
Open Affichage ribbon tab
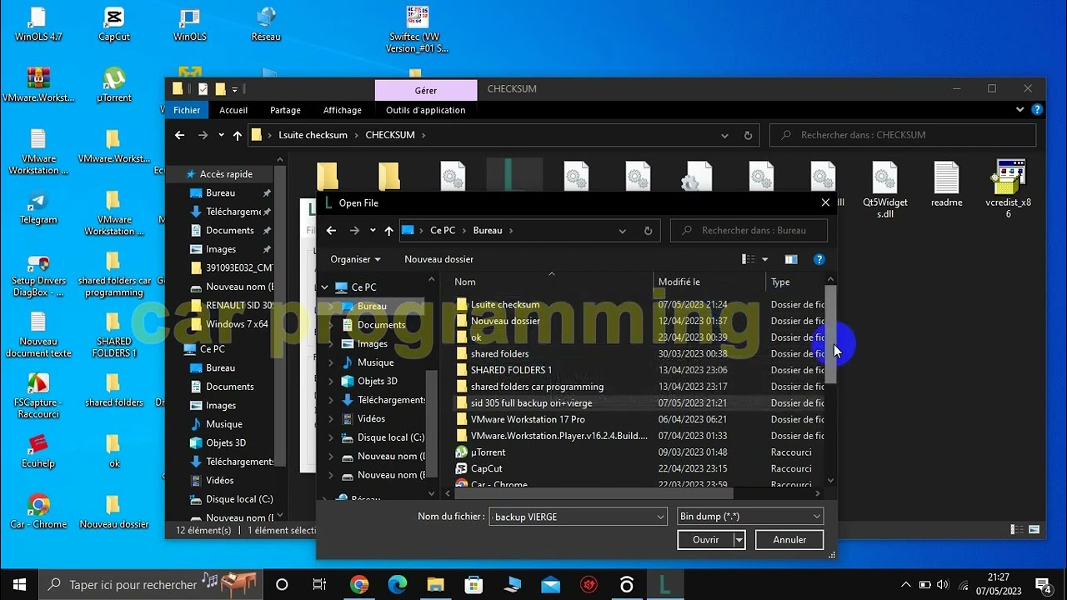pyautogui.click(x=343, y=110)
